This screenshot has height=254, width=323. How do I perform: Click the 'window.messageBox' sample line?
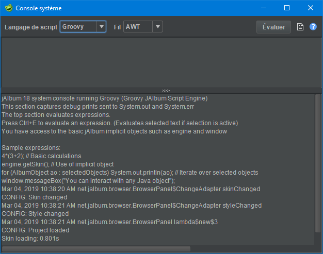pos(88,180)
